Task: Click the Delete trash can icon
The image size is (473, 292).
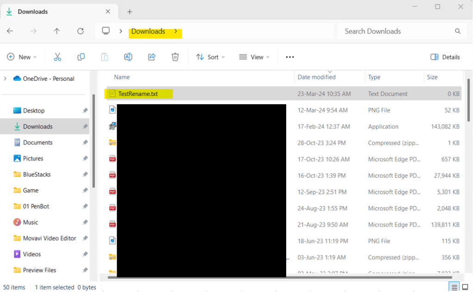Action: pos(175,57)
